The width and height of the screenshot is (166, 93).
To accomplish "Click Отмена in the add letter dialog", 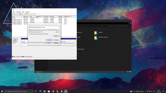I will [56, 40].
